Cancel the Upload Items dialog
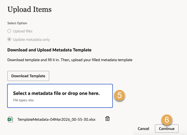Image resolution: width=187 pixels, height=135 pixels. pyautogui.click(x=143, y=129)
